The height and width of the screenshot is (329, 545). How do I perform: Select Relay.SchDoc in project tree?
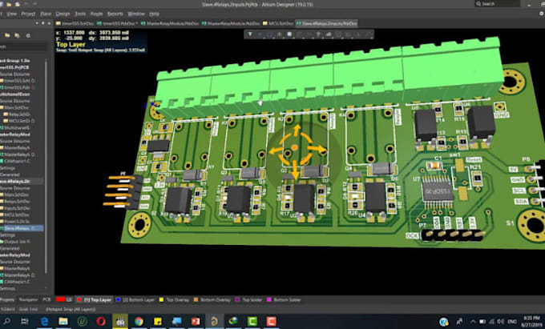tap(16, 114)
